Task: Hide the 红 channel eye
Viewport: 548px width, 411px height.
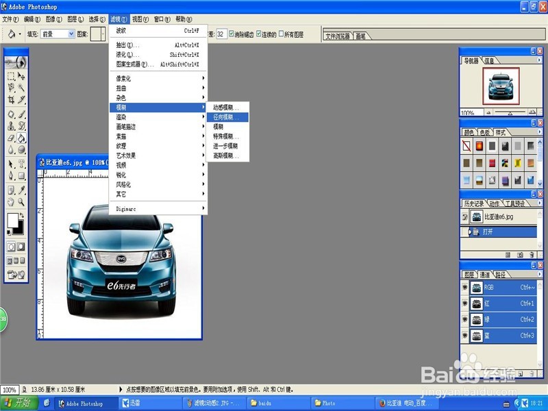Action: [x=465, y=303]
